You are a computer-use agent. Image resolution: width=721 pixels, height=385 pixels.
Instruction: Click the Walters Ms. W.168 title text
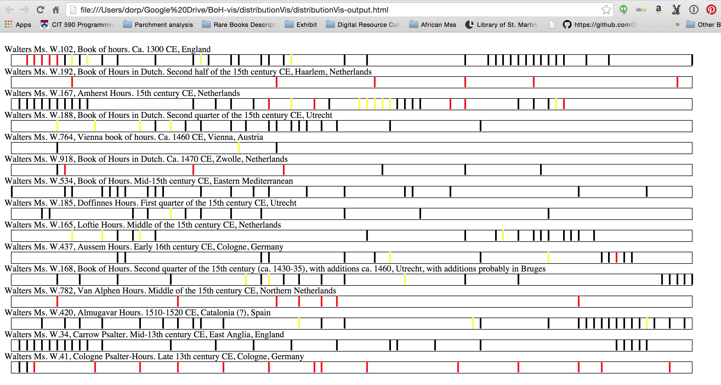click(275, 269)
